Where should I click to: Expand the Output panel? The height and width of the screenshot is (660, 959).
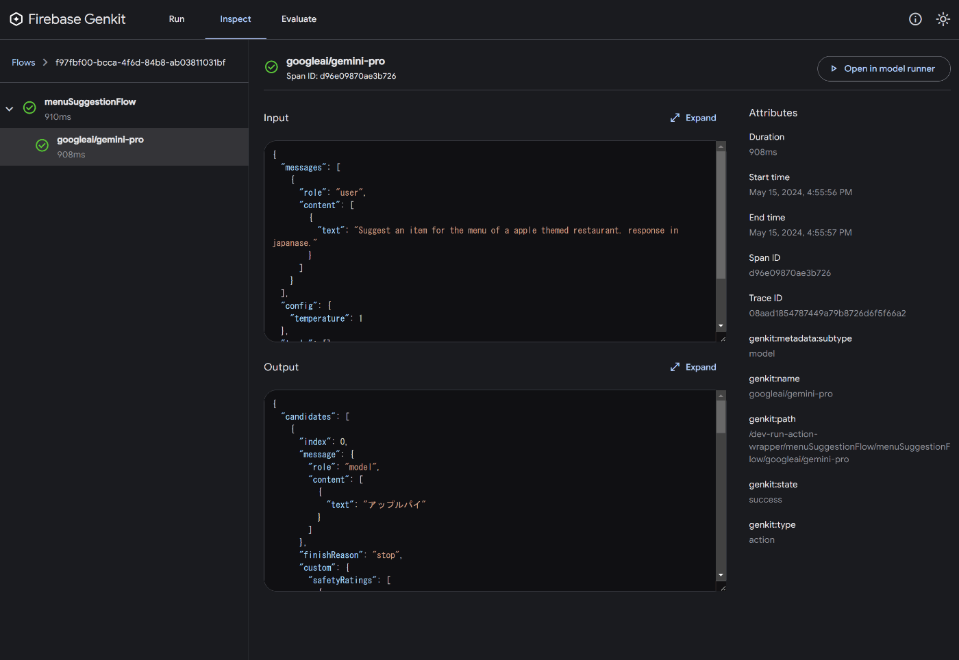693,367
